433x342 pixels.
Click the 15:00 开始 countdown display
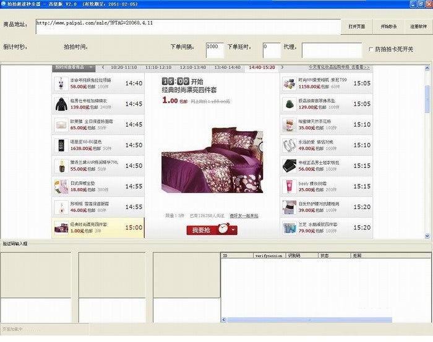click(182, 82)
